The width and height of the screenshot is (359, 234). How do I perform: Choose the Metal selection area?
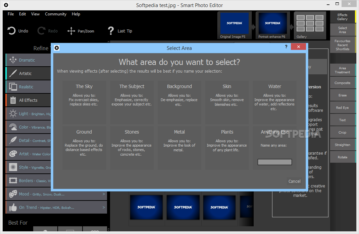coord(179,148)
